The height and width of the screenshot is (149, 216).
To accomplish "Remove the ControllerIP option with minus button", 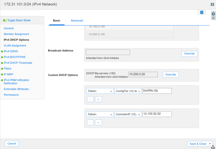I will pos(90,122).
